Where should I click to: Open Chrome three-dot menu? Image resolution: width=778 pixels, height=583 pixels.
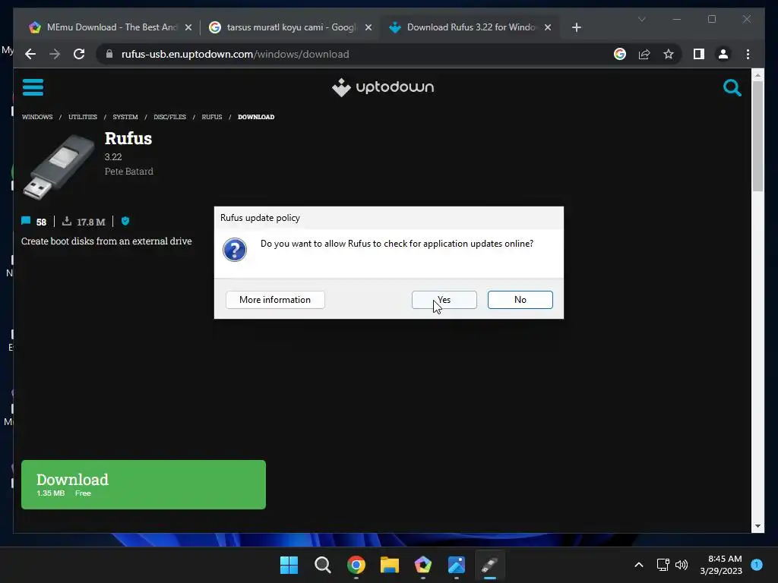coord(748,54)
